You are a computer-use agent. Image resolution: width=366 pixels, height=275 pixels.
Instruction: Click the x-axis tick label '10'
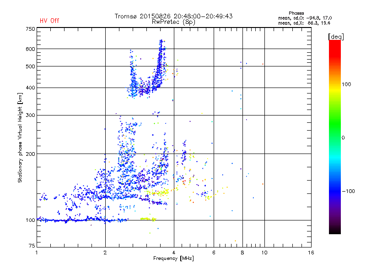pos(264,253)
